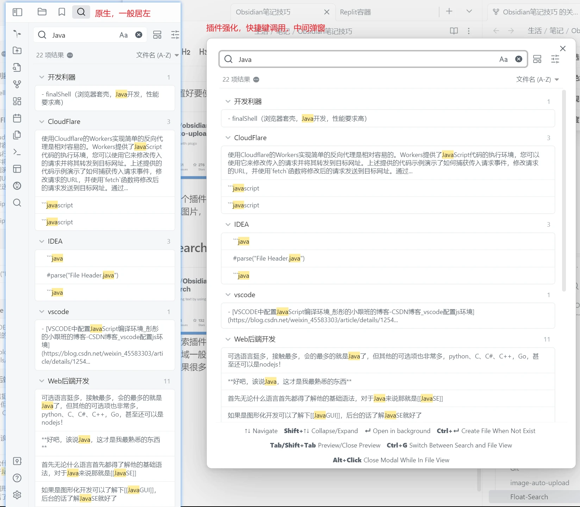Viewport: 580px width, 507px height.
Task: Open the terminal prompt ribbon icon
Action: coord(17,152)
